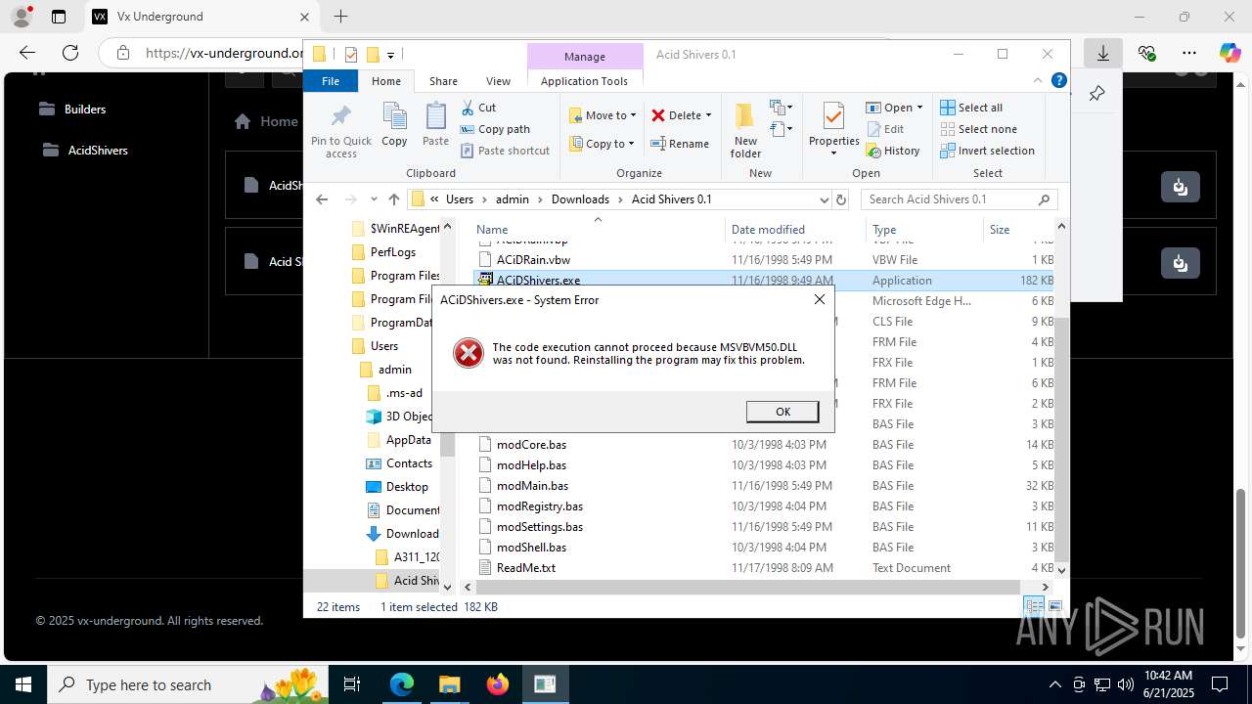The height and width of the screenshot is (704, 1252).
Task: Click the Copy icon in Clipboard group
Action: coord(394,124)
